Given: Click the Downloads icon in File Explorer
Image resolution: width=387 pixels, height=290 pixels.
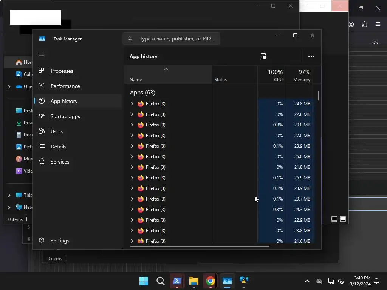Looking at the screenshot, I should [19, 123].
